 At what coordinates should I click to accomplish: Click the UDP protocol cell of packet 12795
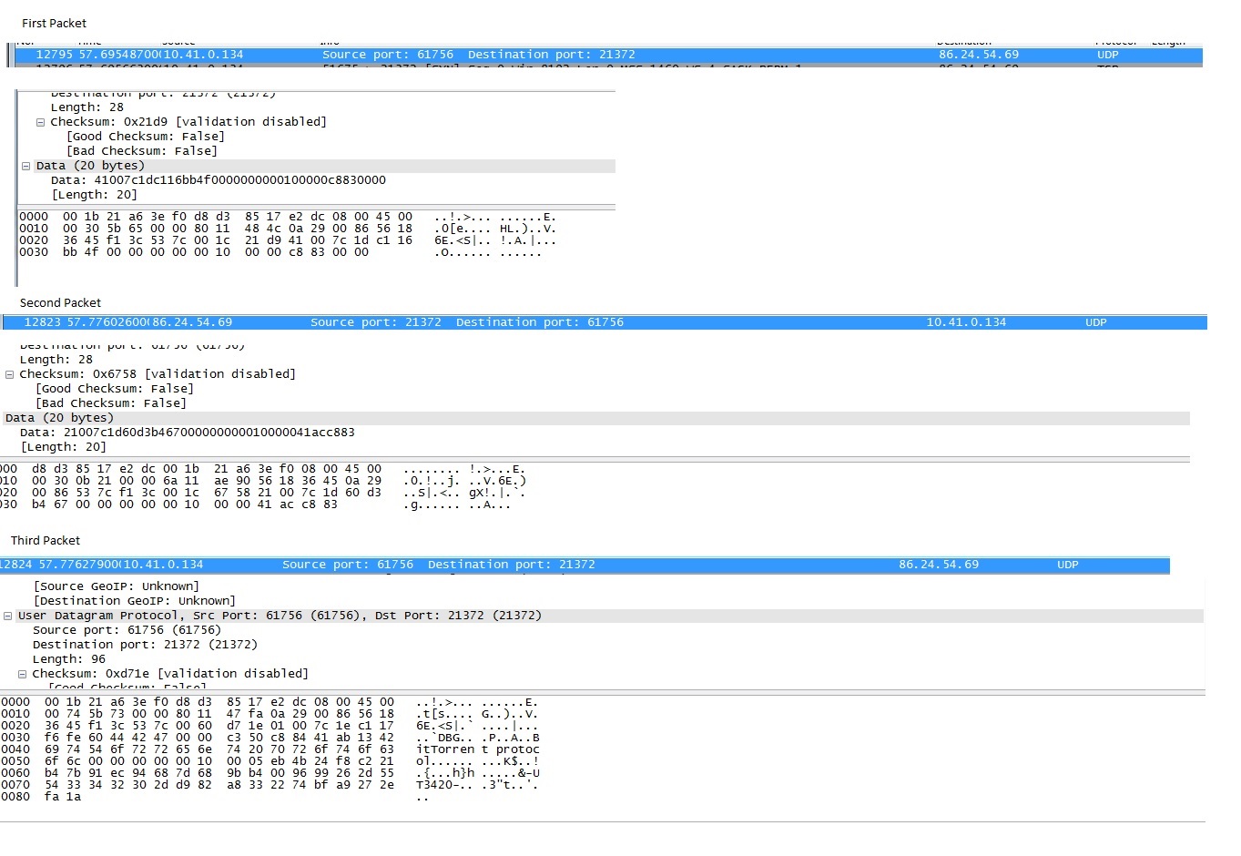coord(1107,55)
